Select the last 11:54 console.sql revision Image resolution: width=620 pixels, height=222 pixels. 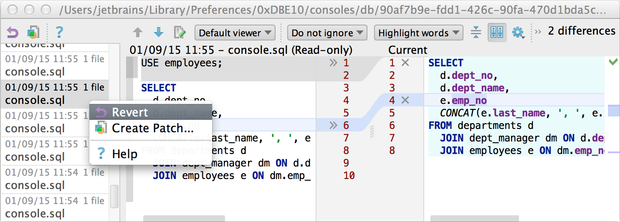coord(55,207)
